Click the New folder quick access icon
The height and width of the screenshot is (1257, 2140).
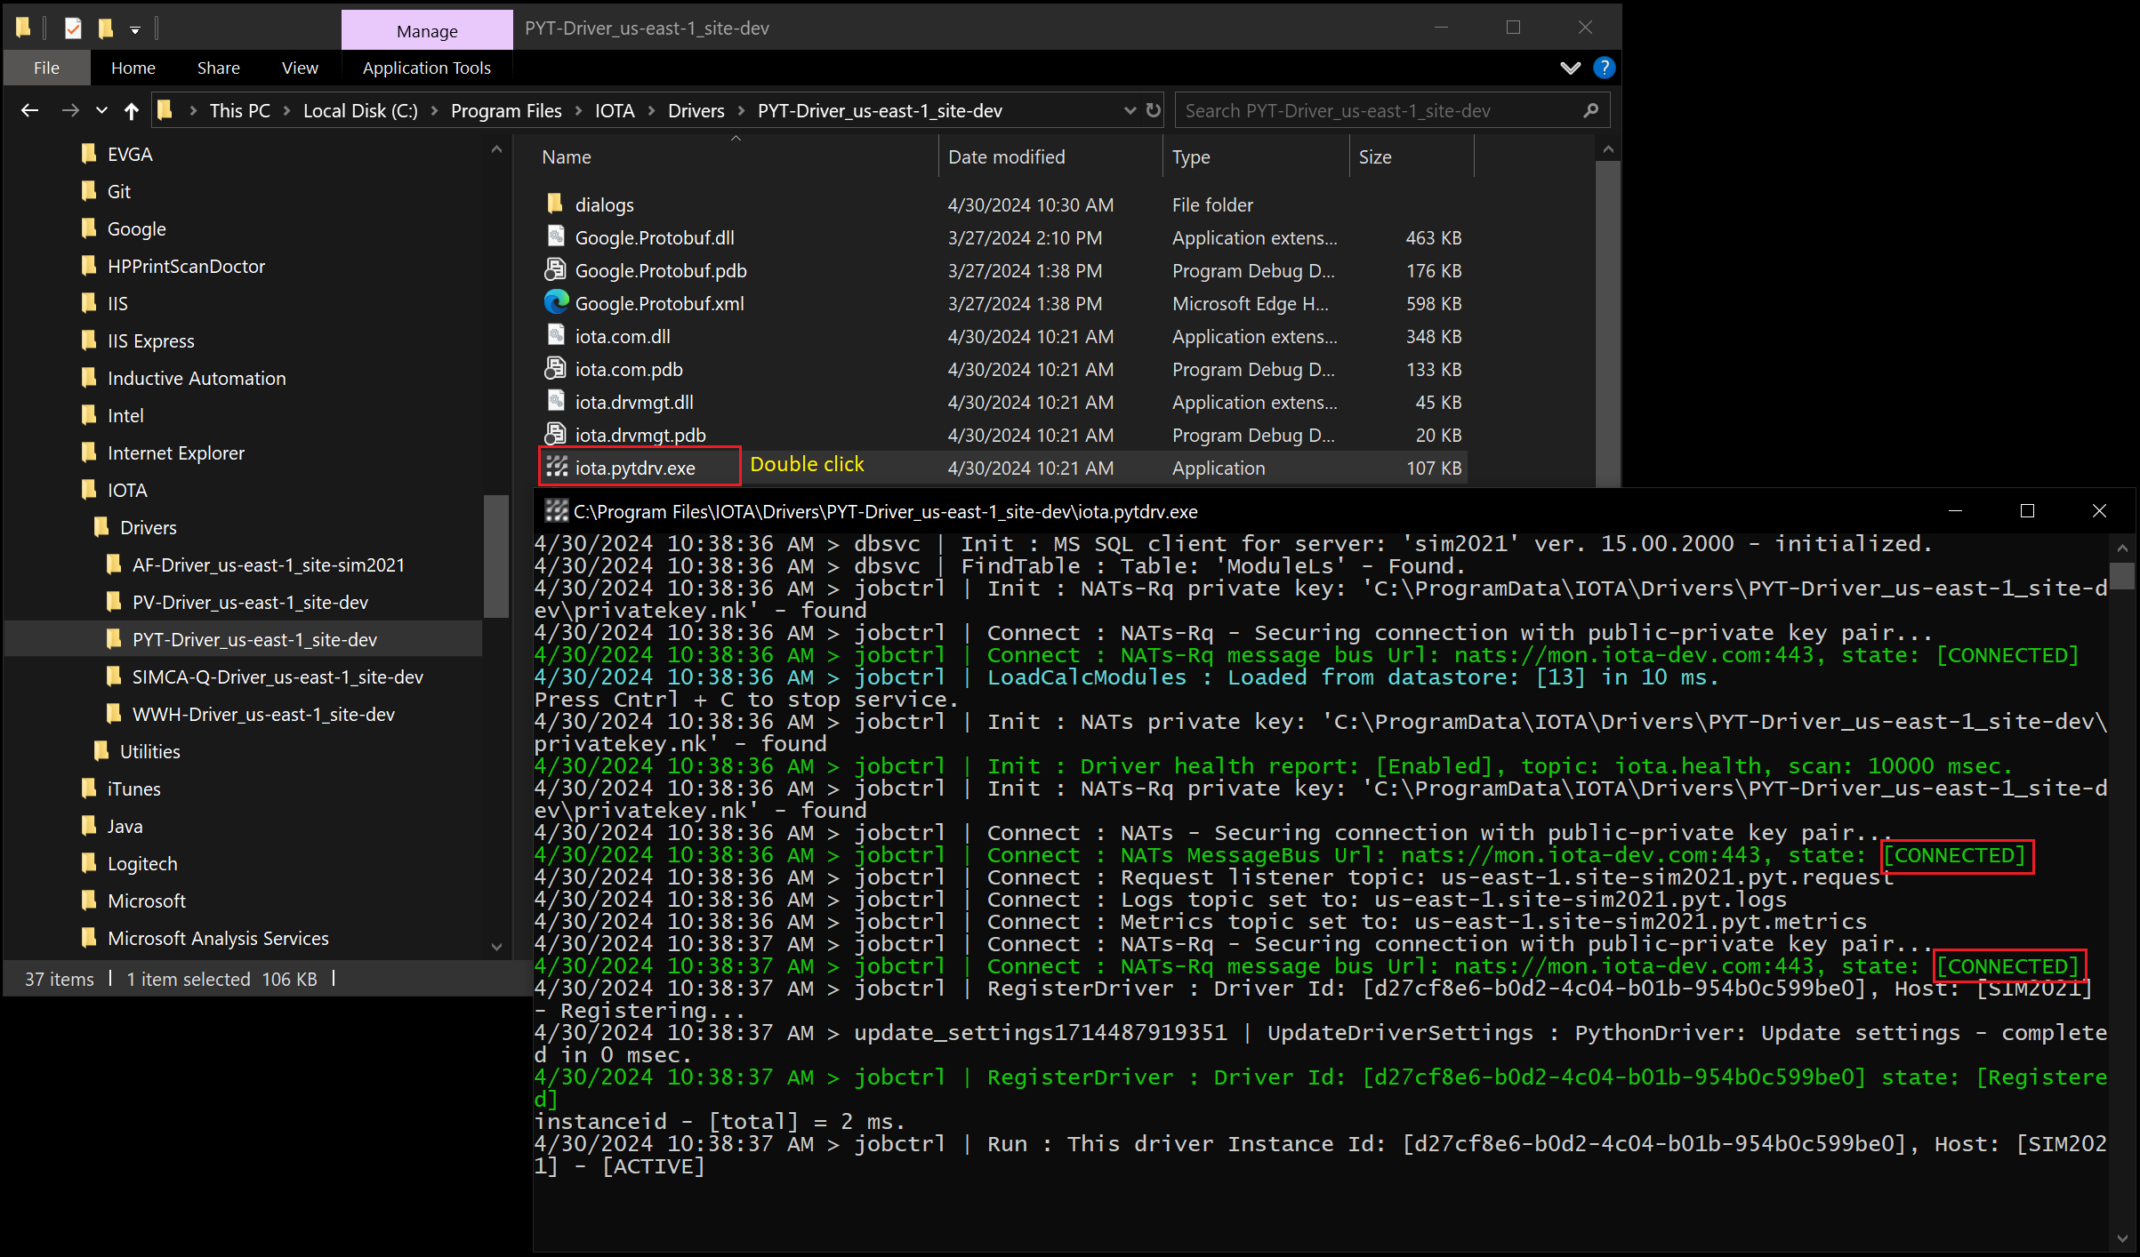(x=106, y=28)
